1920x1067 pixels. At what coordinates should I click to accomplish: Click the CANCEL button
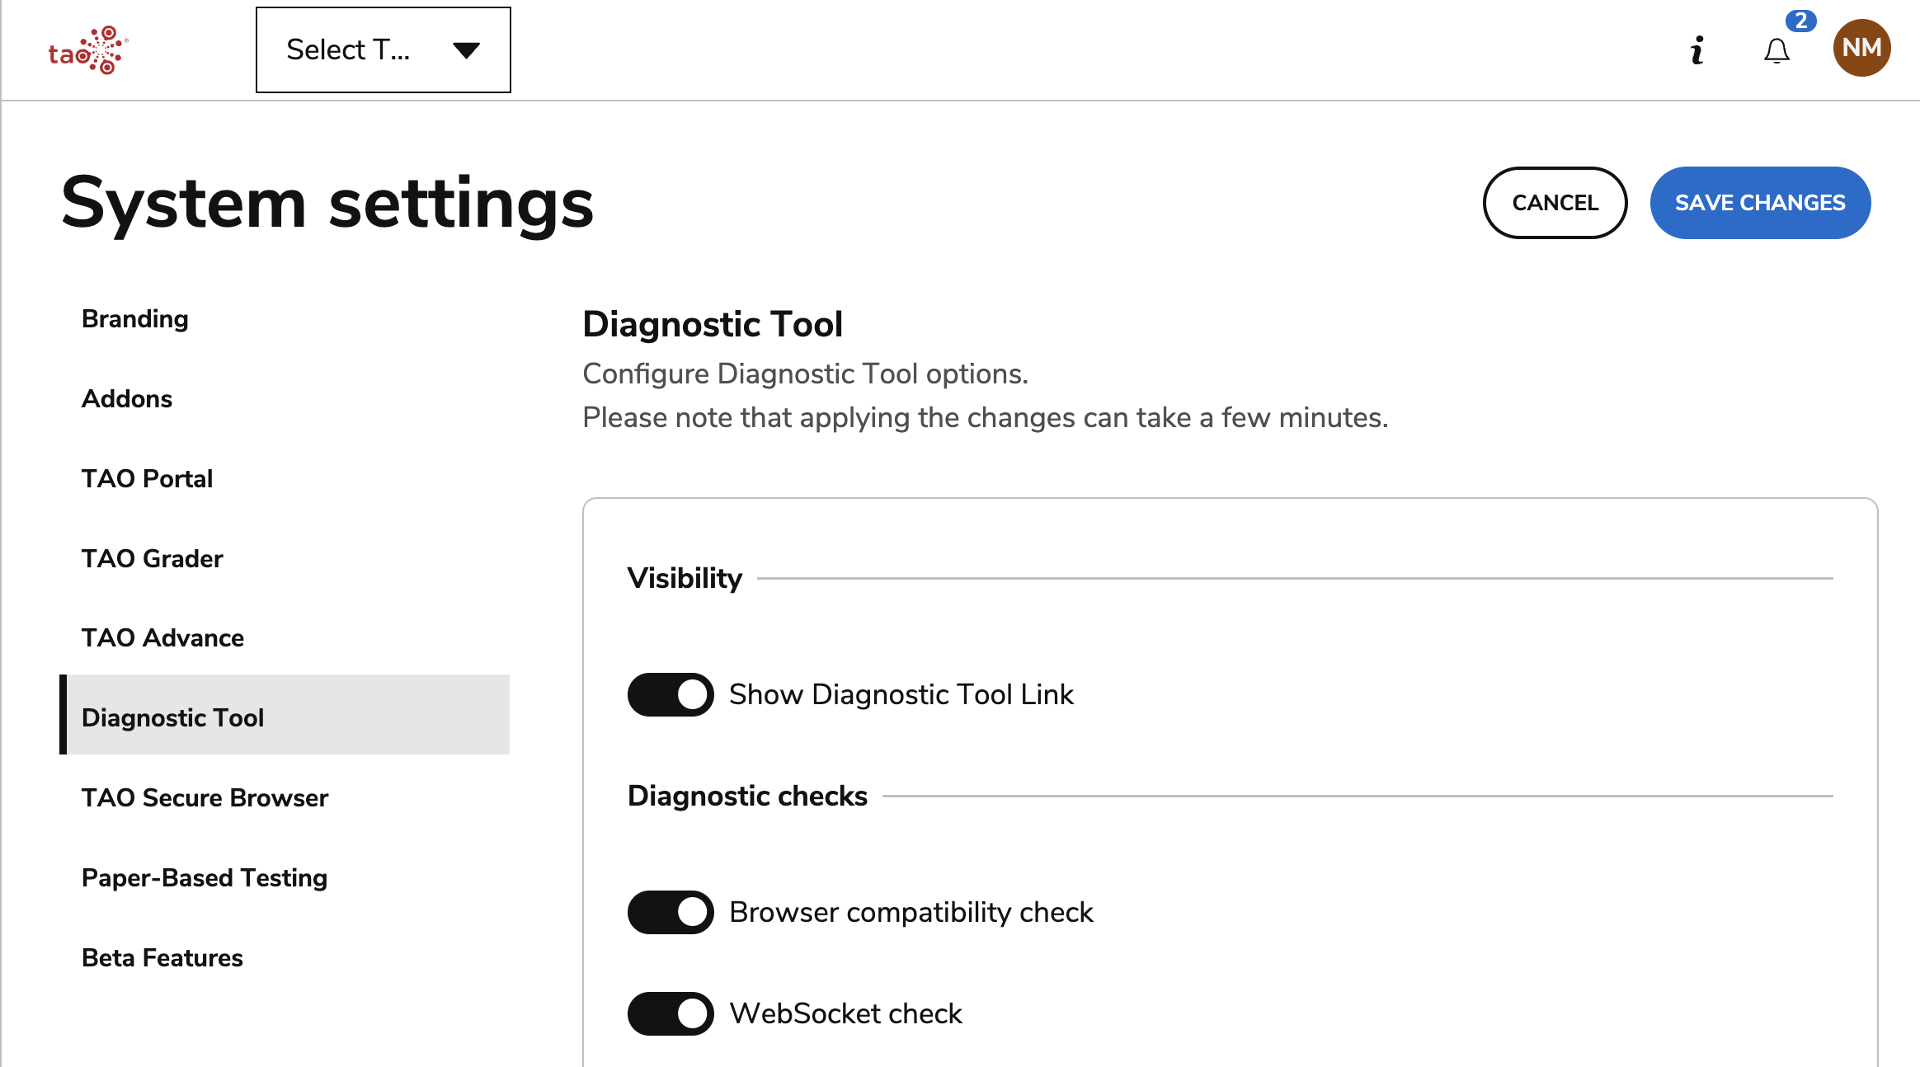click(1555, 203)
